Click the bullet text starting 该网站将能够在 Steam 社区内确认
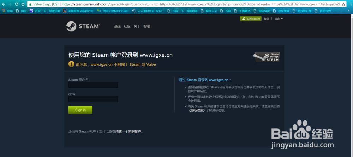 pyautogui.click(x=234, y=89)
